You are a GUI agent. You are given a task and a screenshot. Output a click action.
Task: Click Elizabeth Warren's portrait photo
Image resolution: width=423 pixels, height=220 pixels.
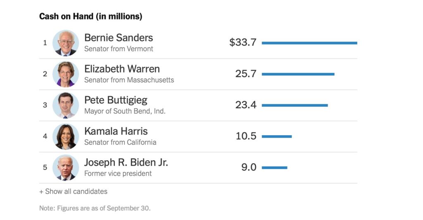pos(65,74)
